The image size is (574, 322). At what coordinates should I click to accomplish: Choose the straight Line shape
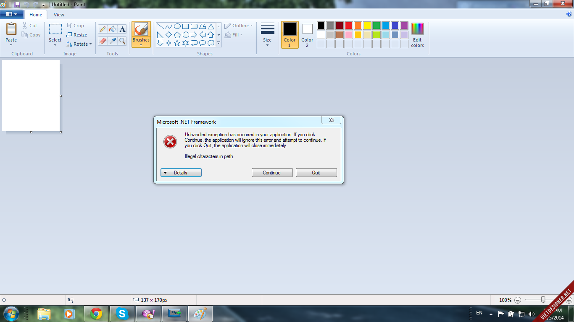(x=160, y=26)
